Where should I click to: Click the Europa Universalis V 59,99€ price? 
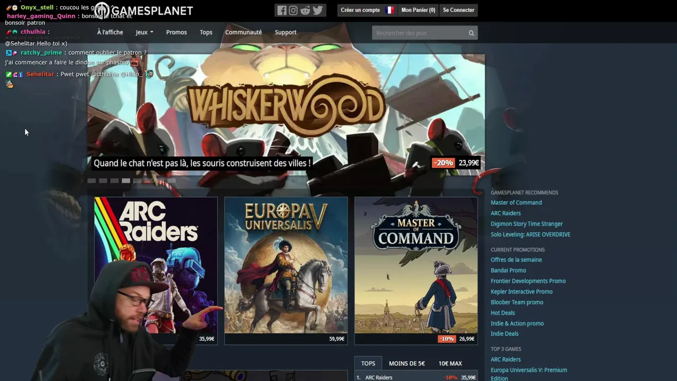(x=337, y=339)
